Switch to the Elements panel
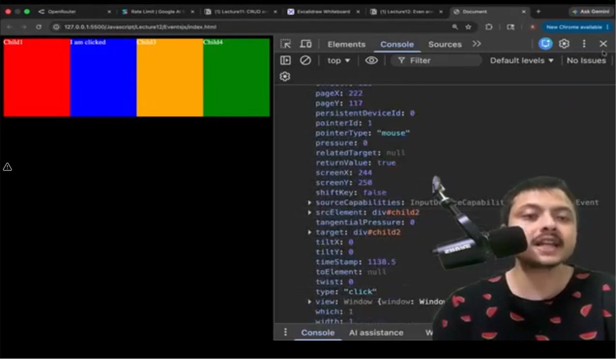The image size is (616, 359). (x=346, y=44)
